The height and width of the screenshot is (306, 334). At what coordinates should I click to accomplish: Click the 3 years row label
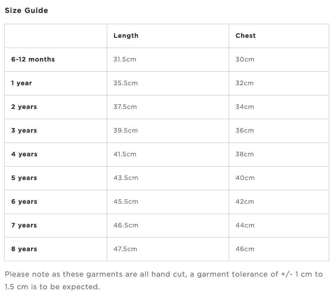tap(24, 130)
